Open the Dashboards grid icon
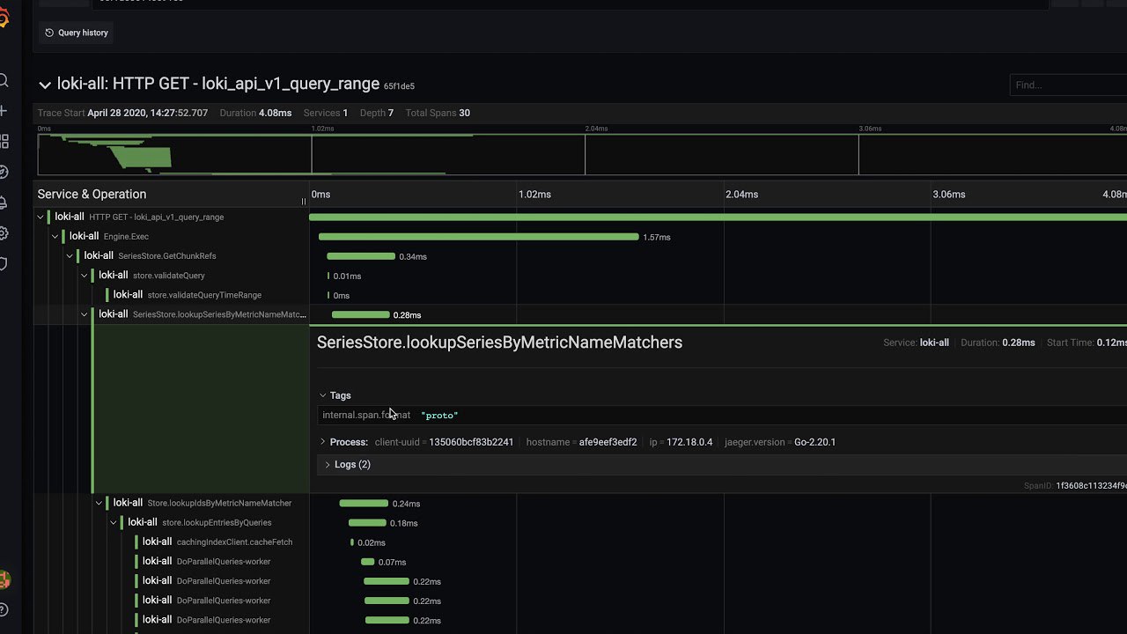The height and width of the screenshot is (634, 1127). (x=4, y=142)
